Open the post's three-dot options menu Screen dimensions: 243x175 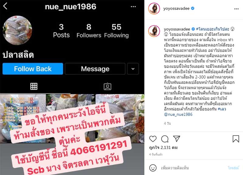(236, 9)
